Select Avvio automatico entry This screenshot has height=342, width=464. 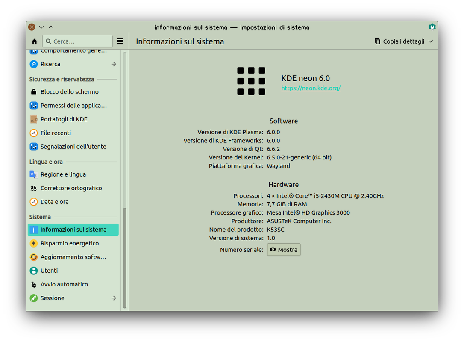coord(73,285)
